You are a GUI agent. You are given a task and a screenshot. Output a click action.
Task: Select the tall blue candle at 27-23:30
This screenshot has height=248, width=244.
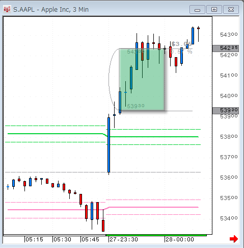[109, 144]
